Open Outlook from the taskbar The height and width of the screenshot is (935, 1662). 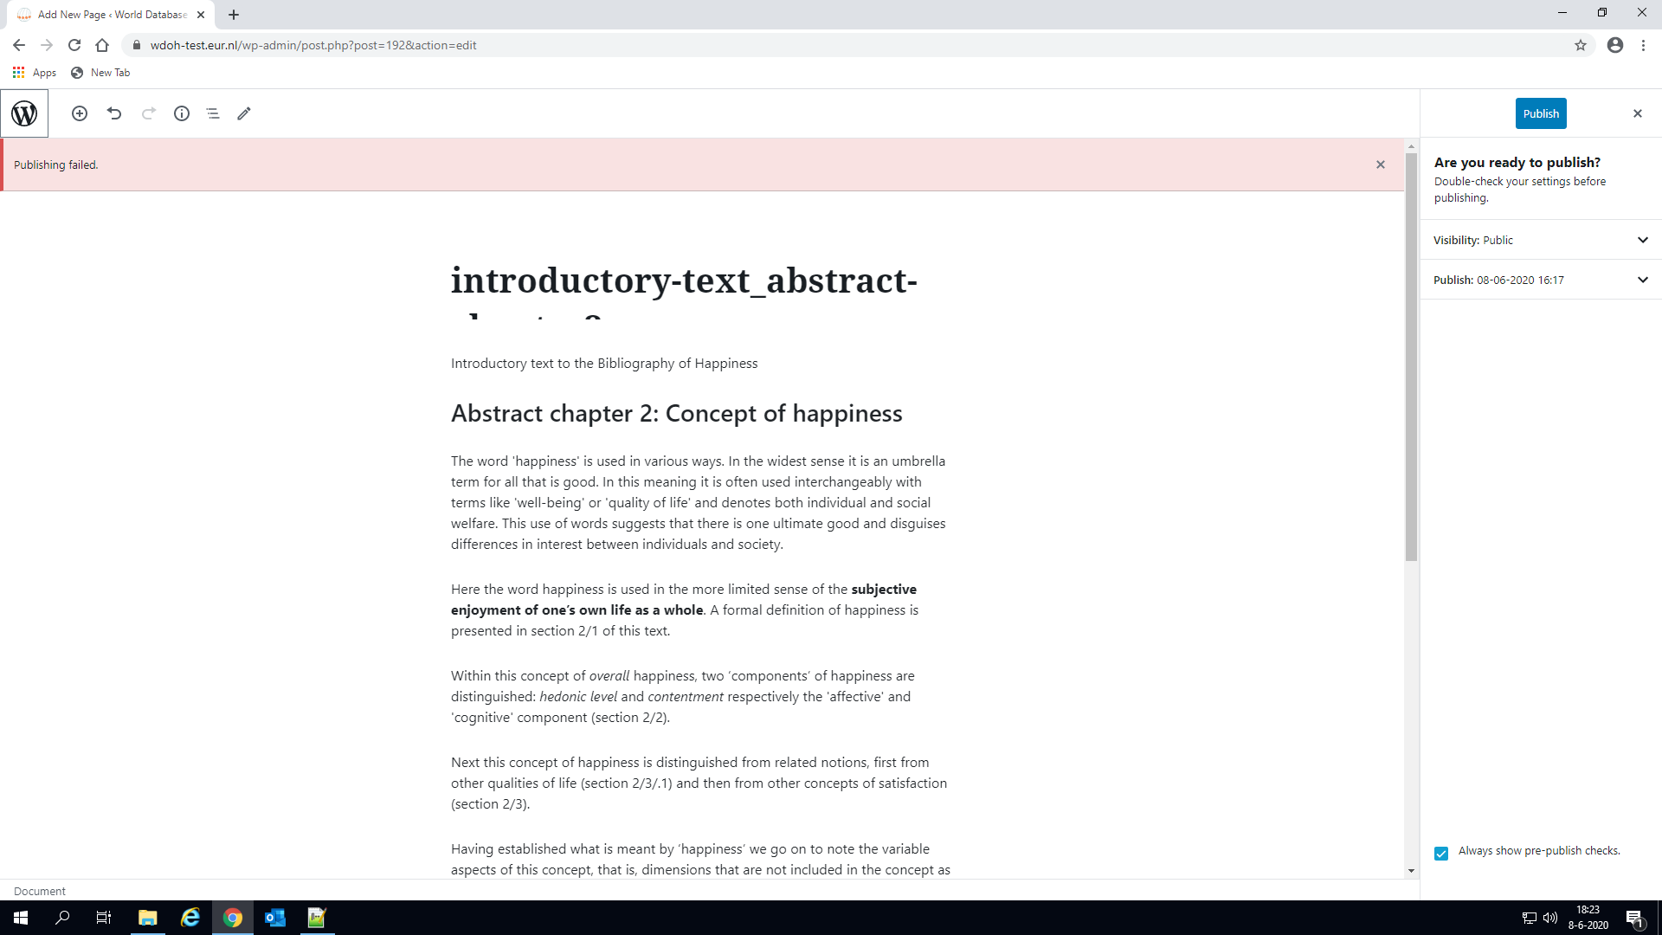(275, 918)
